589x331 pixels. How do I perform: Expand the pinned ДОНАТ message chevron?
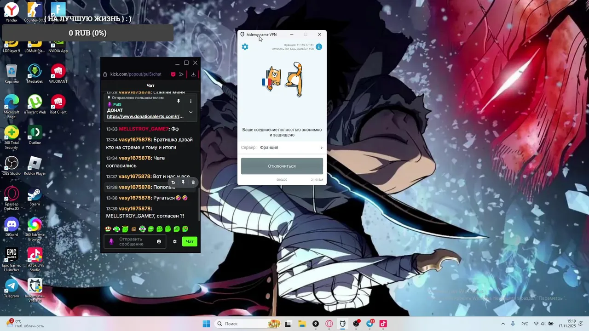pos(191,112)
